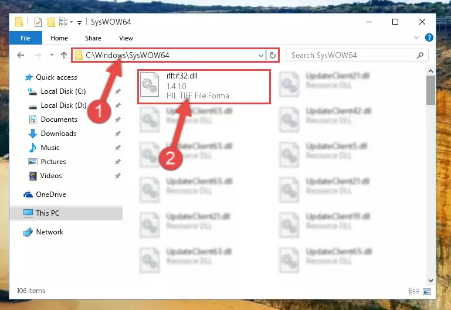Click the Forward navigation arrow
This screenshot has width=451, height=310.
38,55
